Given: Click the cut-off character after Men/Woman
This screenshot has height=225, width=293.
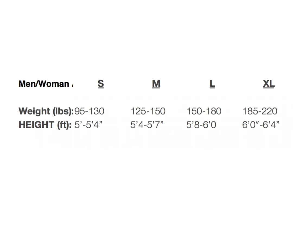Looking at the screenshot, I should (x=72, y=84).
